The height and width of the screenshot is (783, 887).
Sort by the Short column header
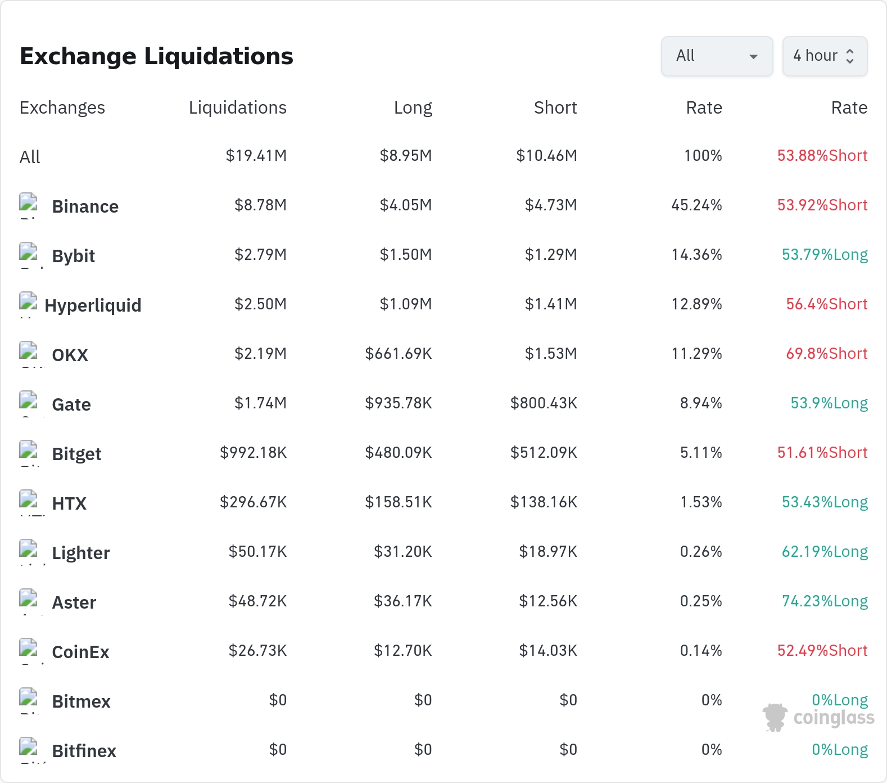point(555,107)
